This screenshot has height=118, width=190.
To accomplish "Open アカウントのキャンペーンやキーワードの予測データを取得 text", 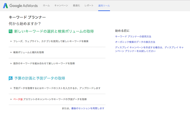I will pyautogui.click(x=55, y=99).
